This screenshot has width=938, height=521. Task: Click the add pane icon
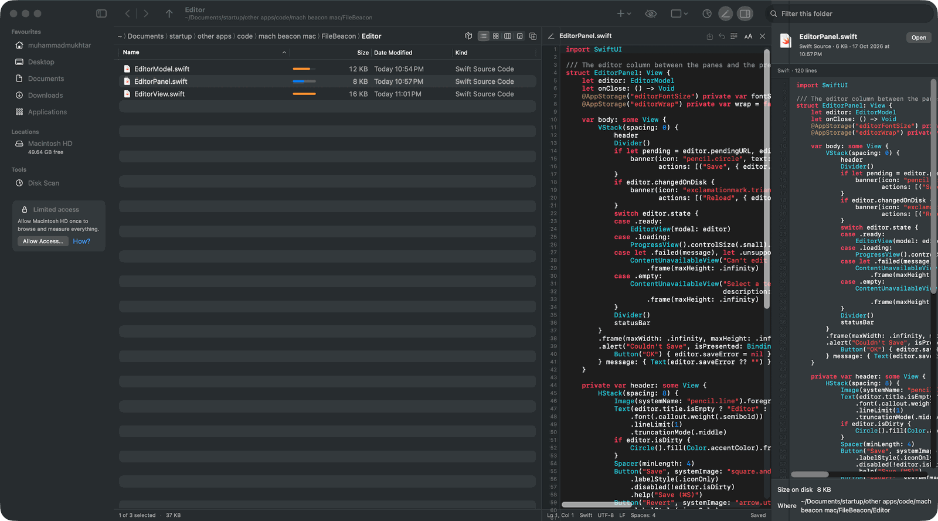[x=533, y=36]
